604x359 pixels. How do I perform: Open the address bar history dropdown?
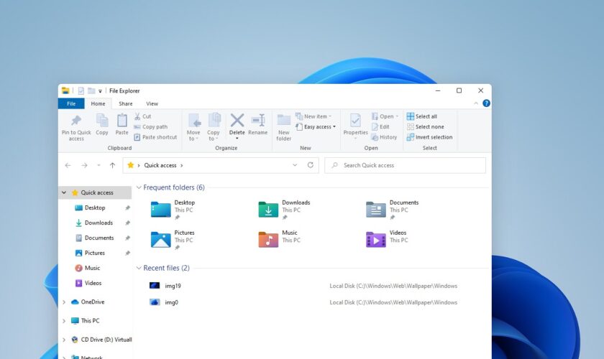pyautogui.click(x=295, y=165)
